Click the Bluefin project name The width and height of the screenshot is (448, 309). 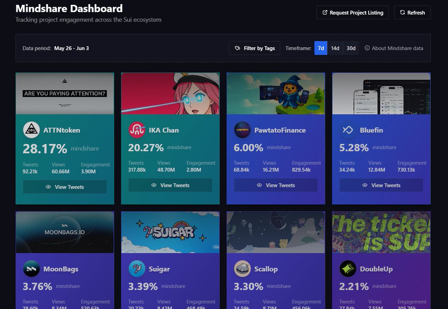[x=371, y=130]
